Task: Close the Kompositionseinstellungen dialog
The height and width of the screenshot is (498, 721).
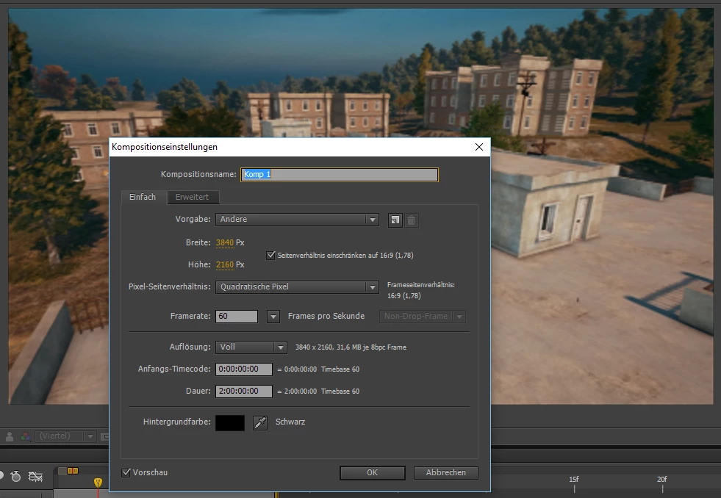Action: click(479, 147)
